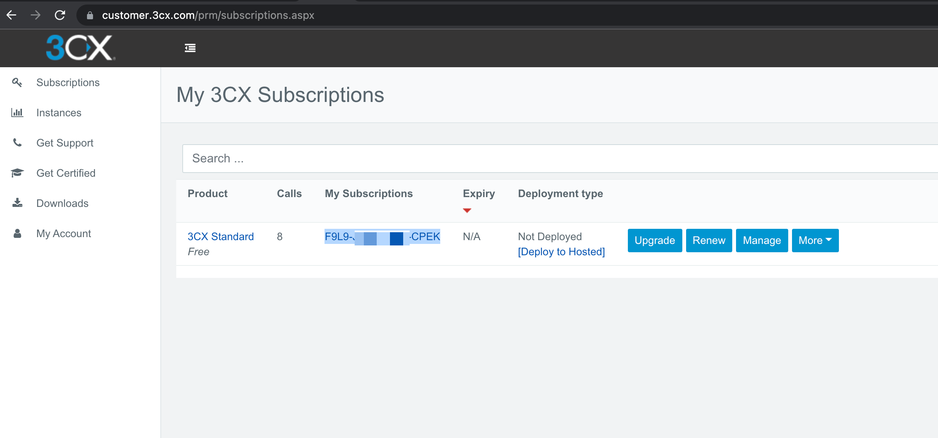Open Downloads in the sidebar
This screenshot has width=938, height=438.
[x=62, y=203]
